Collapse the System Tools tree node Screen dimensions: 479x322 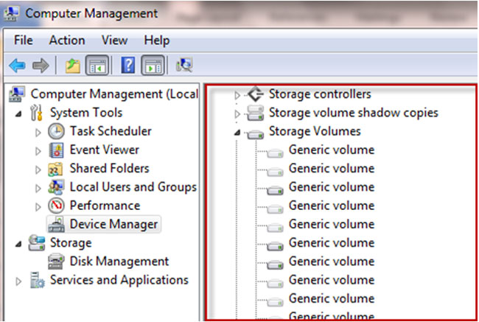click(x=18, y=113)
